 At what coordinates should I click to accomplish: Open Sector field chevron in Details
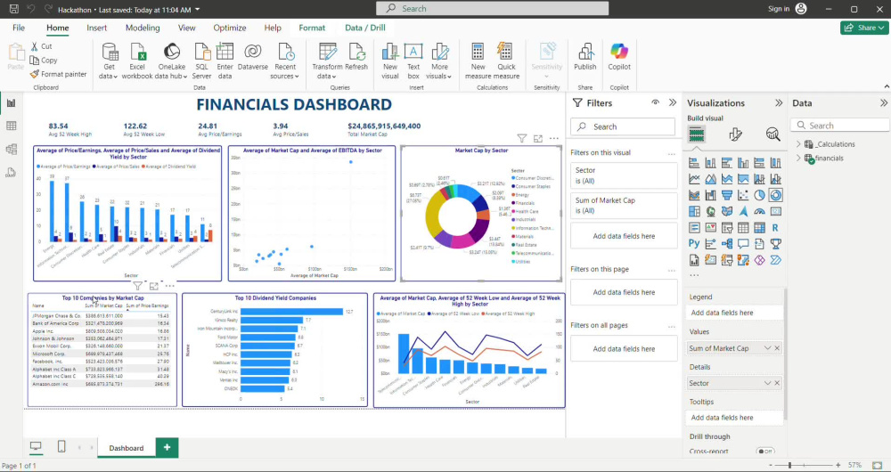(768, 384)
